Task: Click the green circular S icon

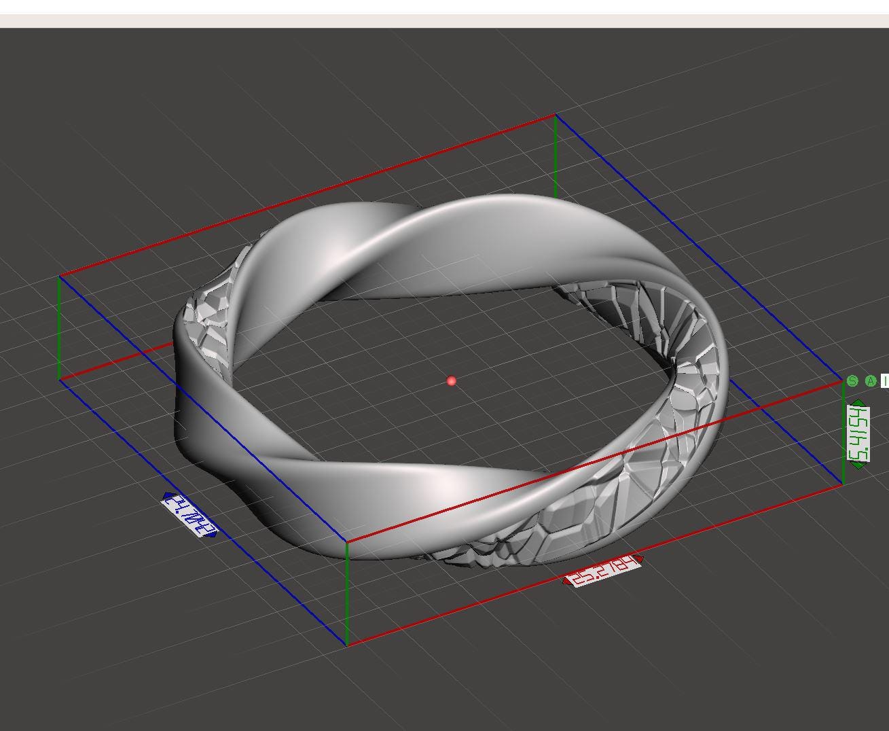Action: coord(853,381)
